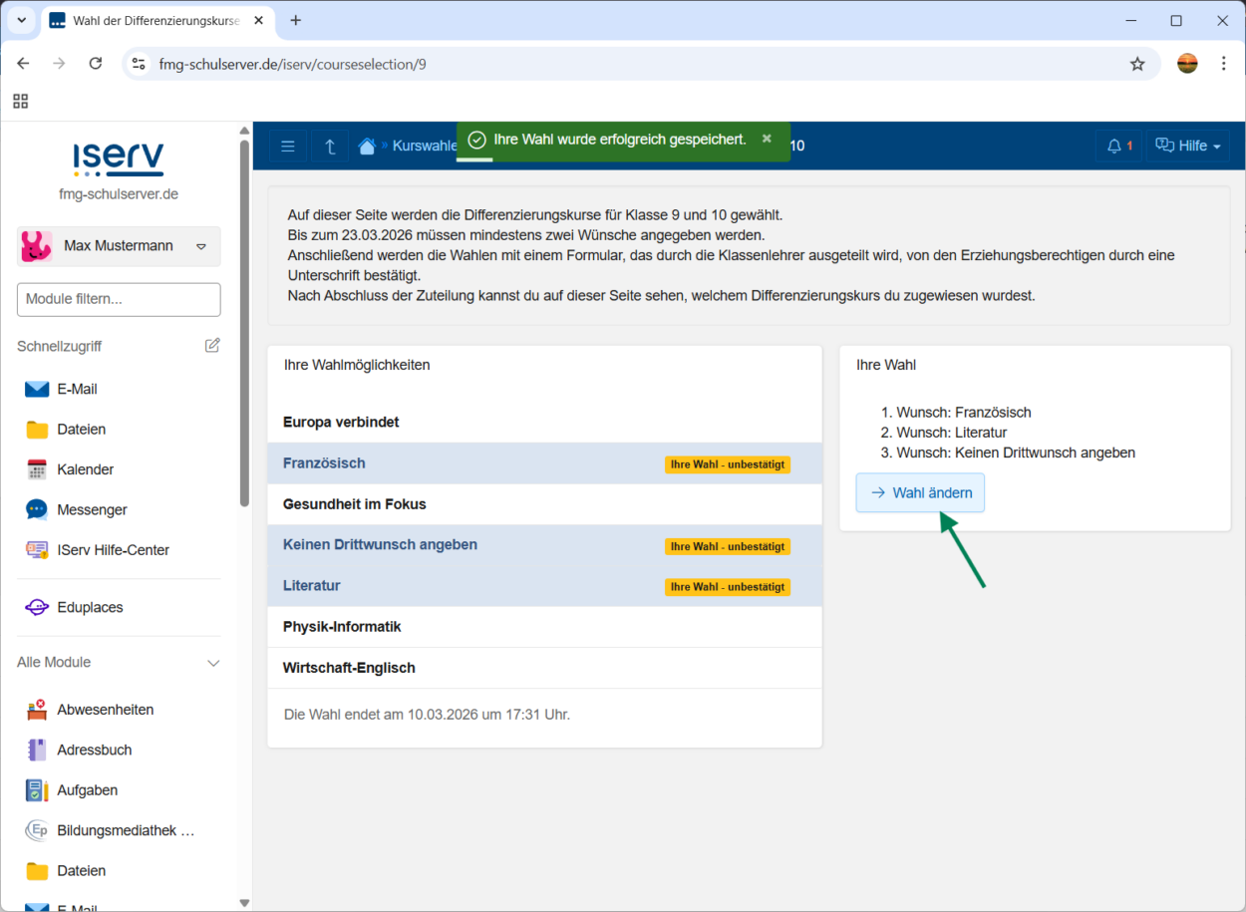
Task: Click the edit Schnellzugriff pencil icon
Action: pos(212,346)
